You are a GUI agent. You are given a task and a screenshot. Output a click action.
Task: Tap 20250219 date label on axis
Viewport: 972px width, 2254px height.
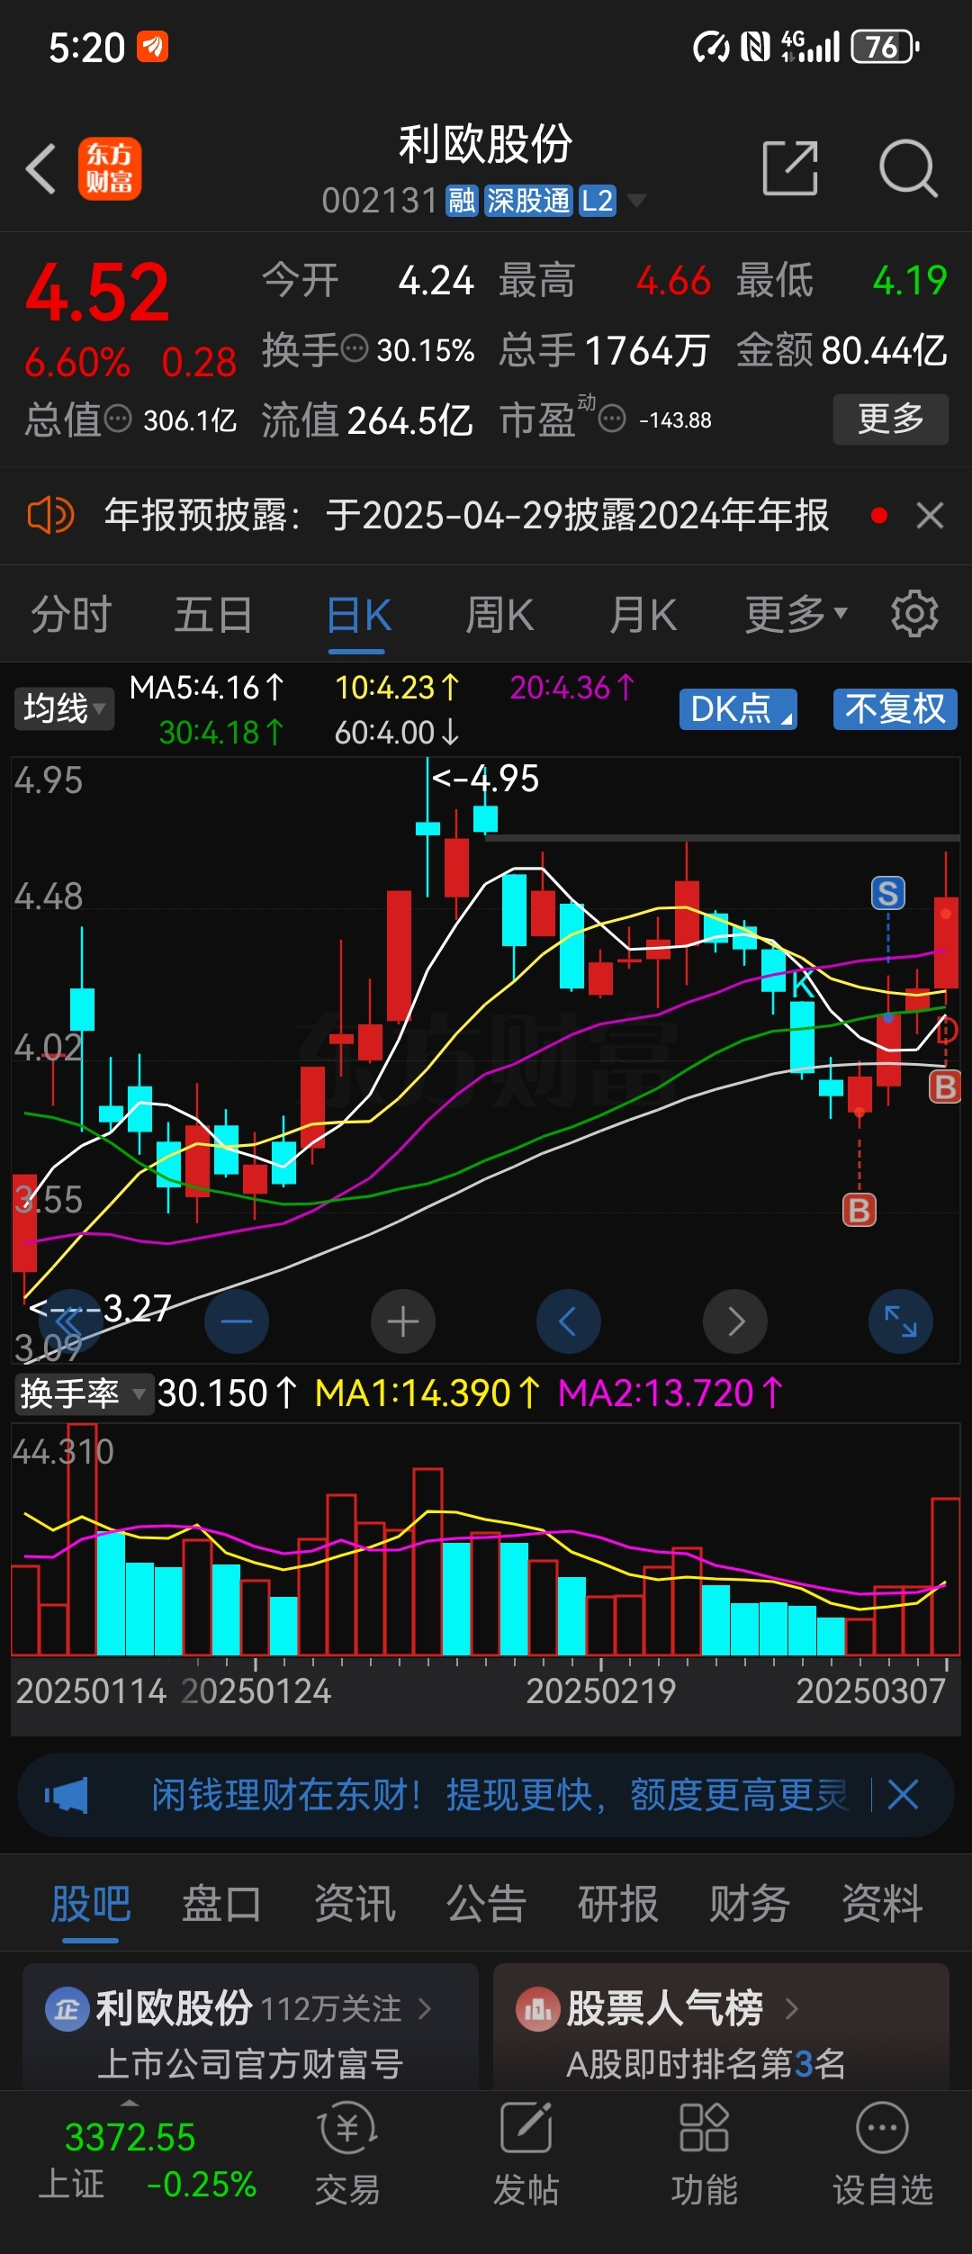tap(601, 1690)
